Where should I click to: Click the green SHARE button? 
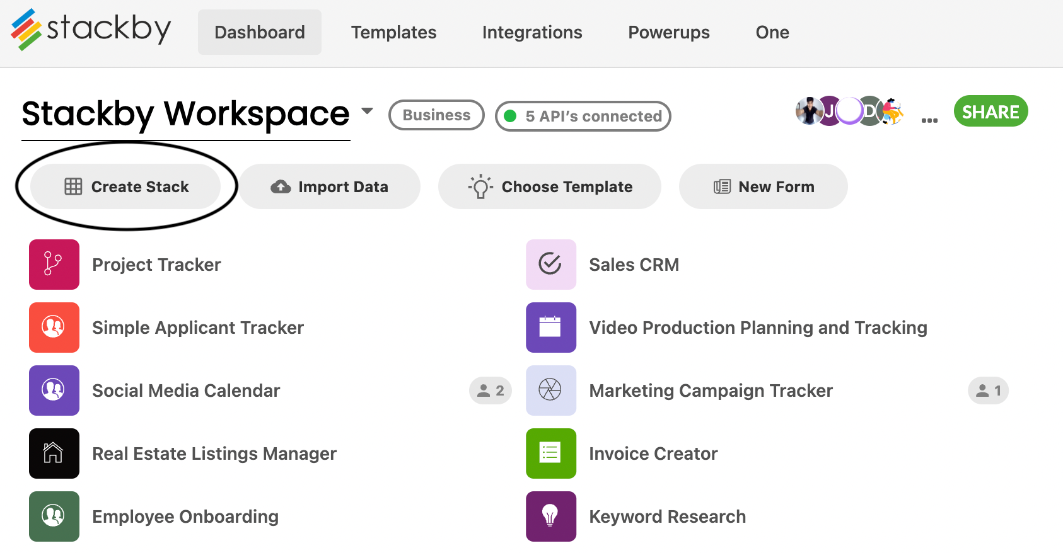[x=991, y=111]
